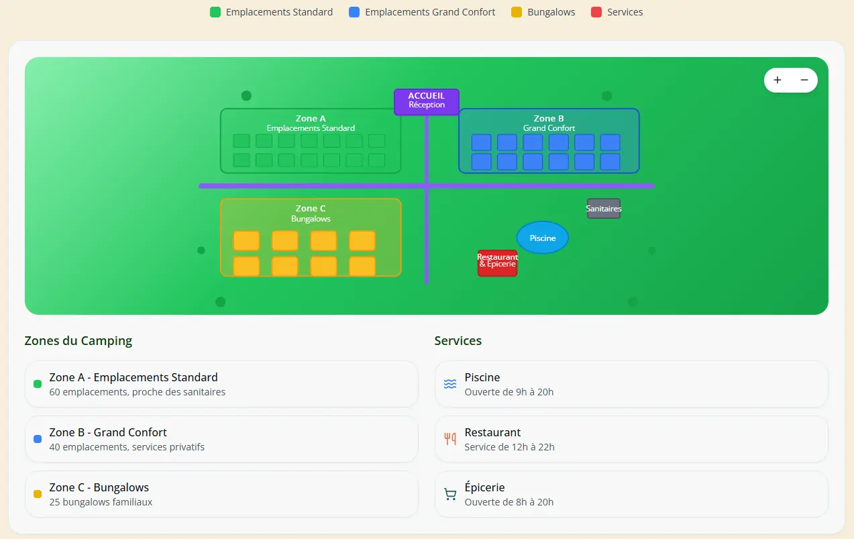Open Zone A - Emplacements Standard card
Viewport: 854px width, 539px height.
221,384
